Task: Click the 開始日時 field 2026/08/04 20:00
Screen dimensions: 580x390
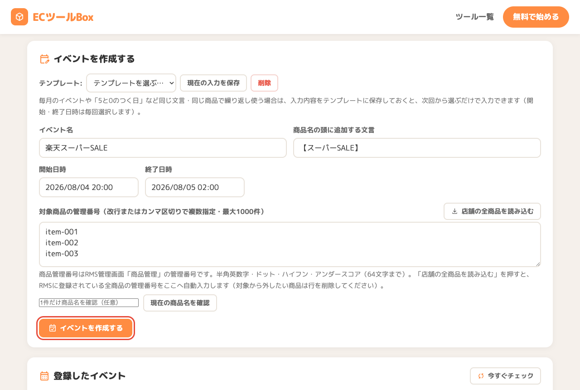Action: pos(89,187)
